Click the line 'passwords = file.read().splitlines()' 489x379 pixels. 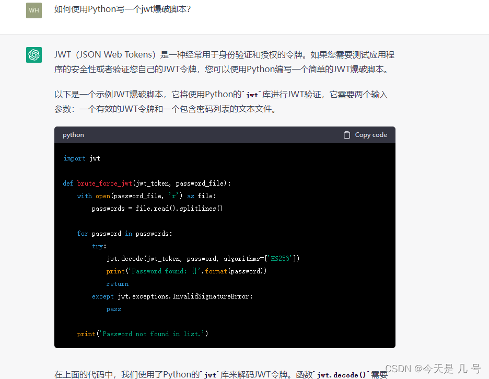[x=157, y=209]
